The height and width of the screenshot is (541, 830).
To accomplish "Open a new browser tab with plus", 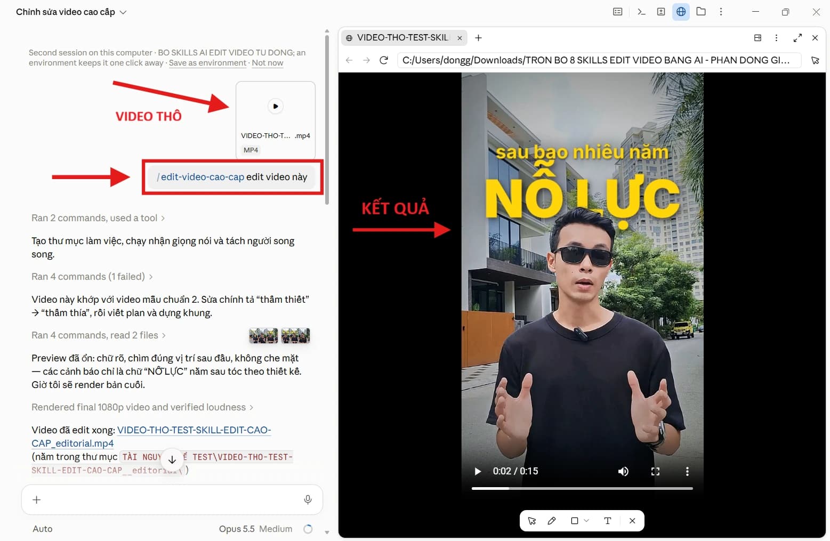I will tap(478, 38).
